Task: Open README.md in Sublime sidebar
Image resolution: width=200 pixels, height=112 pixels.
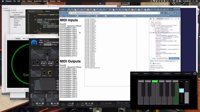Action: pos(17,25)
